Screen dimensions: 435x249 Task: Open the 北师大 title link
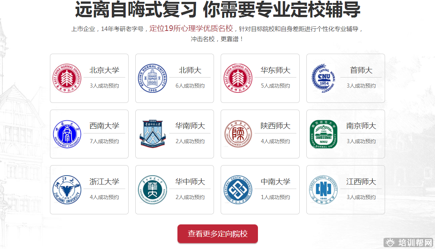[190, 70]
